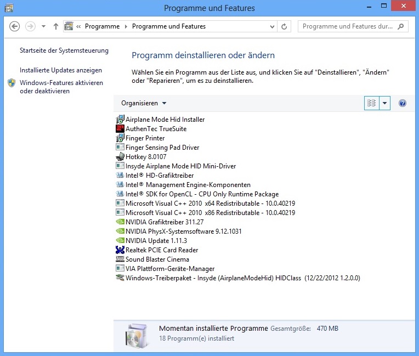This screenshot has width=419, height=356.
Task: Click the installed programs disc thumbnail
Action: (x=137, y=336)
